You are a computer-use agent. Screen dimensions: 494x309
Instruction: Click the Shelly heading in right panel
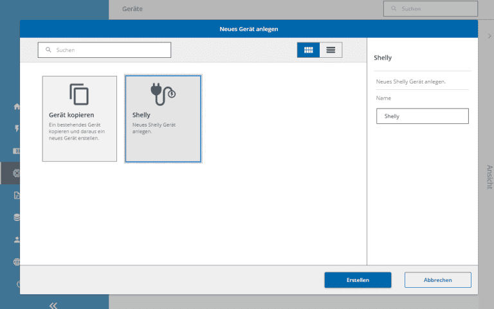coord(383,58)
